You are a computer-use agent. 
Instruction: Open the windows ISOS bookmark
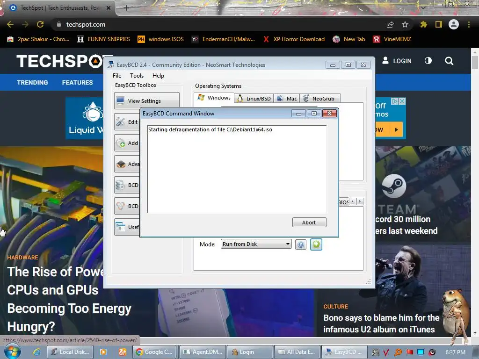click(161, 39)
